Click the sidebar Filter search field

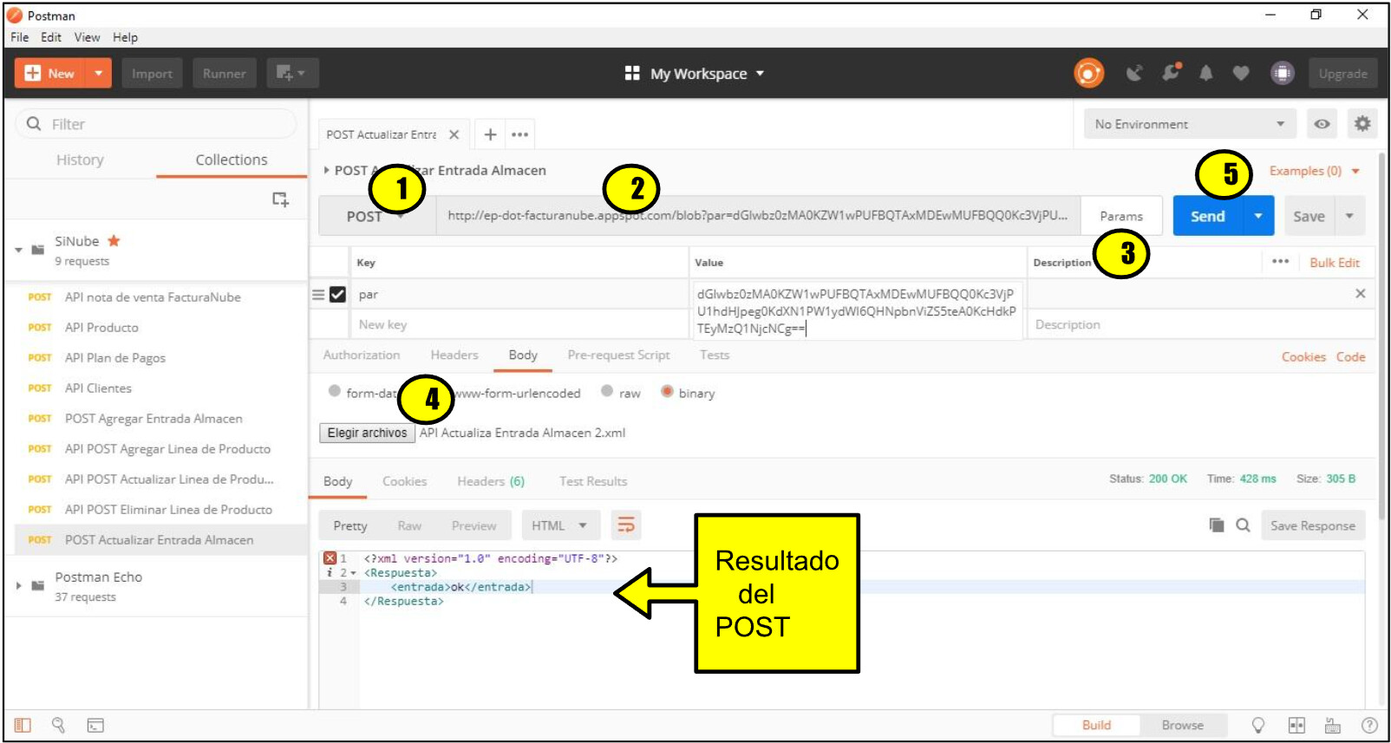click(156, 124)
